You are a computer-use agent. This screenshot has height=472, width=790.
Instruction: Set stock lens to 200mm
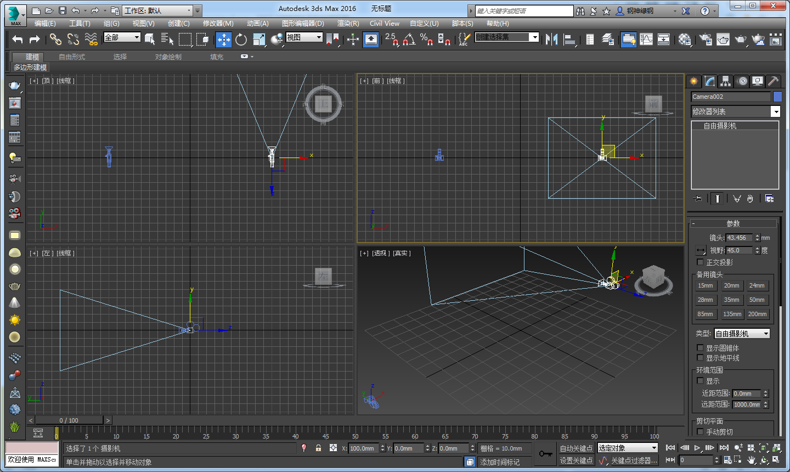click(x=757, y=314)
